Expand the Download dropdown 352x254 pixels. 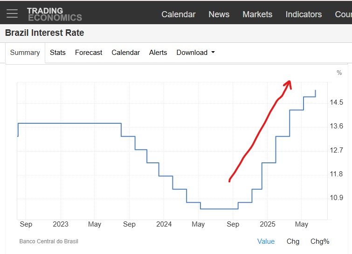coord(195,53)
